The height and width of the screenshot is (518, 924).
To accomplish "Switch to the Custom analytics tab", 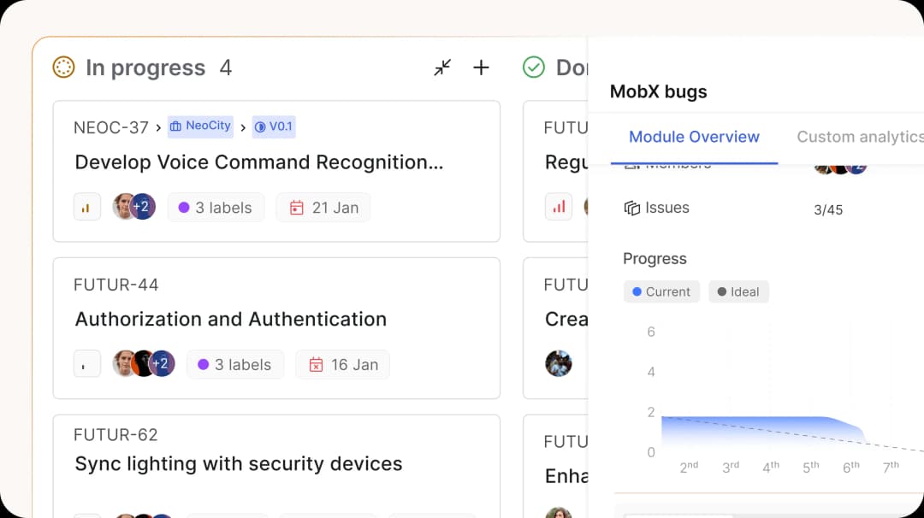I will click(860, 137).
